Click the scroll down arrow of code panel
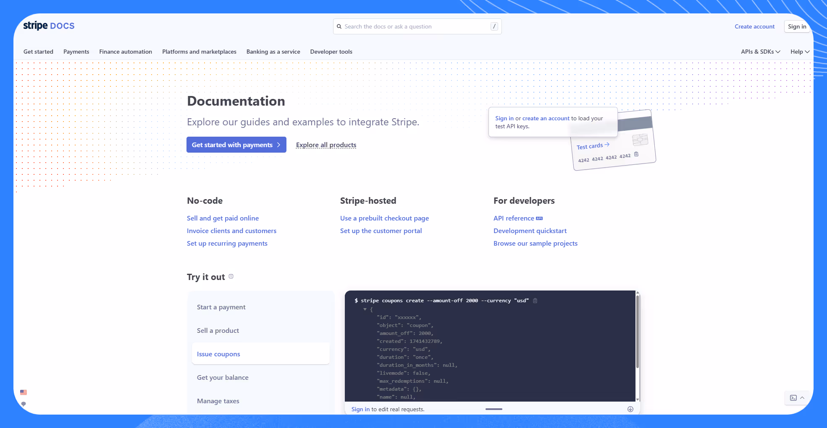827x428 pixels. pyautogui.click(x=638, y=399)
